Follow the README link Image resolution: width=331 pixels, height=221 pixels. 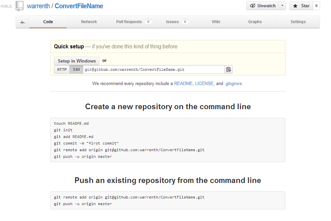[x=183, y=83]
